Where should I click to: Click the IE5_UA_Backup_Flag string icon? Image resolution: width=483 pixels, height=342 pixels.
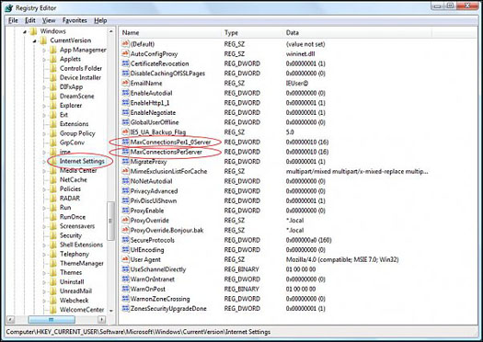pos(125,132)
